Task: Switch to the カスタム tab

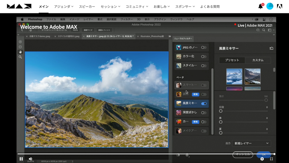Action: (258, 60)
